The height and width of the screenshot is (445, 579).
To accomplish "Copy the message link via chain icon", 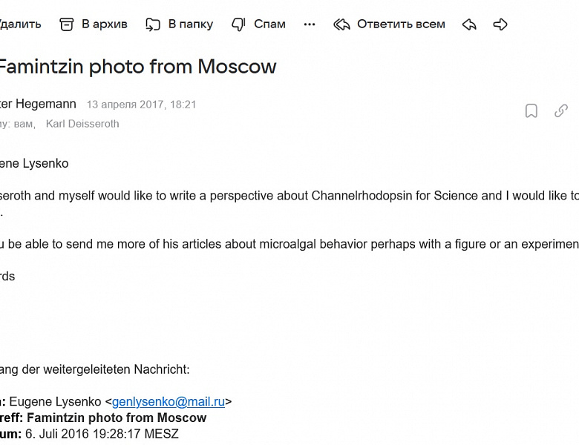I will click(x=561, y=111).
